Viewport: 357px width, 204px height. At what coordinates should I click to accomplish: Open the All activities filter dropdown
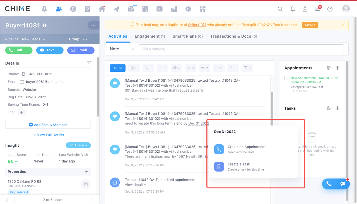117,68
